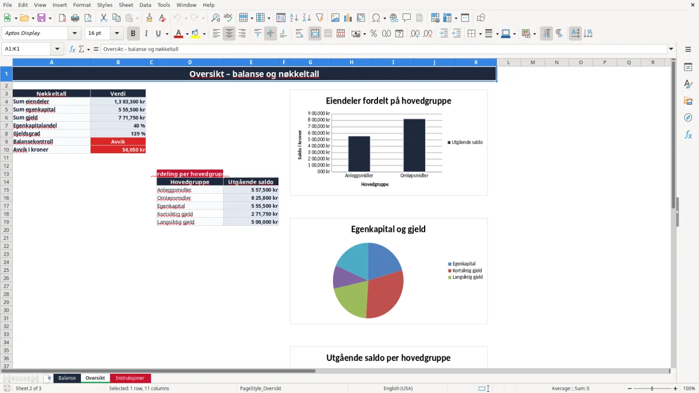This screenshot has width=699, height=393.
Task: Click the Print icon
Action: pyautogui.click(x=75, y=18)
